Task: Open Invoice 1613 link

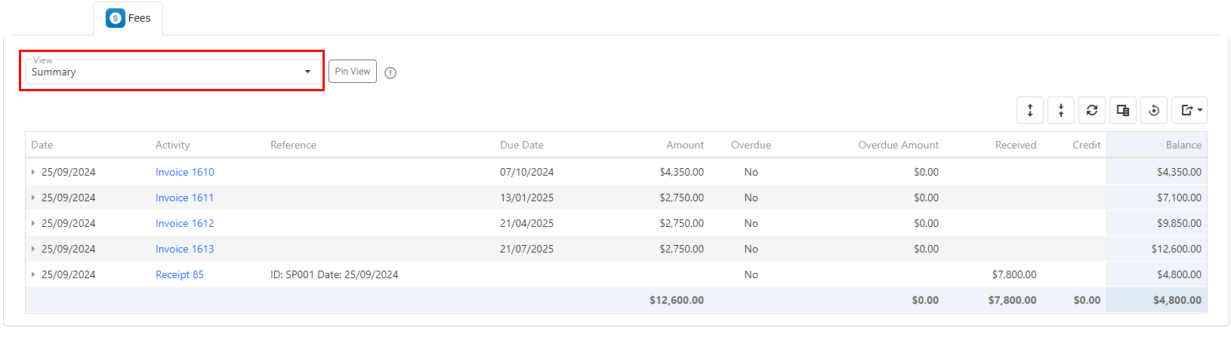Action: click(184, 249)
